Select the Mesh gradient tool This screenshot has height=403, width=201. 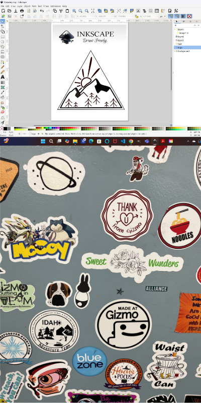point(3,87)
